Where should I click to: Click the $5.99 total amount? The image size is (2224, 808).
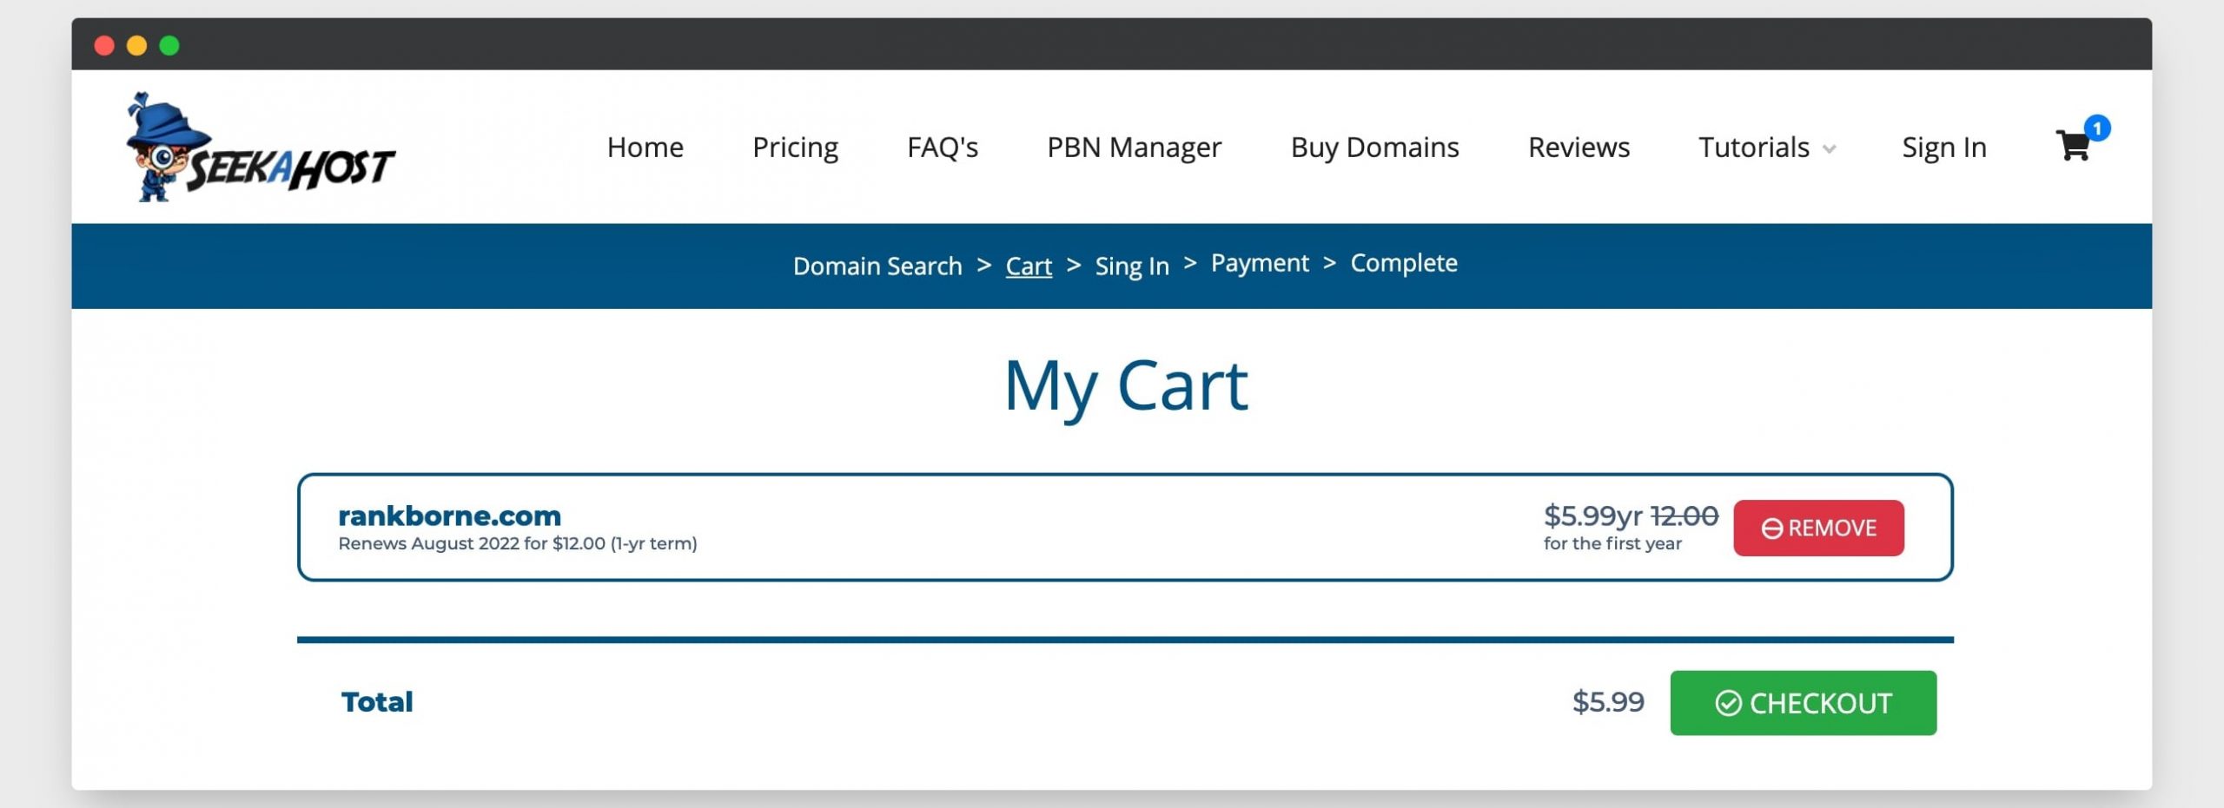(1608, 701)
